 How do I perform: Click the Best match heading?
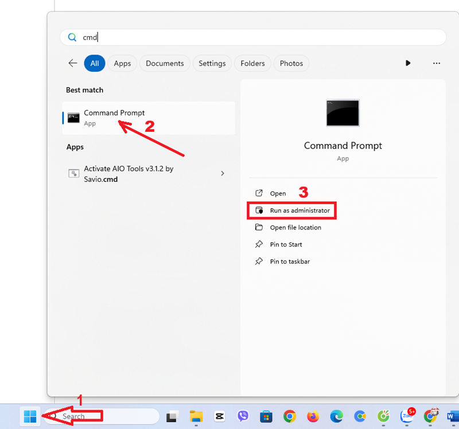click(84, 90)
